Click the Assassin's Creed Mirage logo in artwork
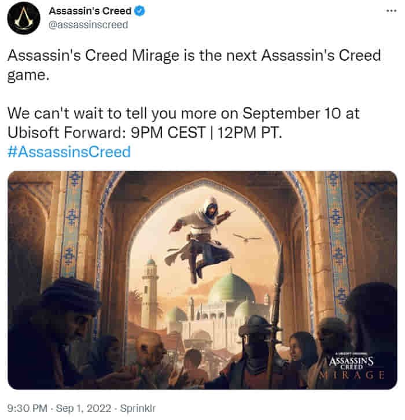The image size is (405, 420). (x=351, y=366)
